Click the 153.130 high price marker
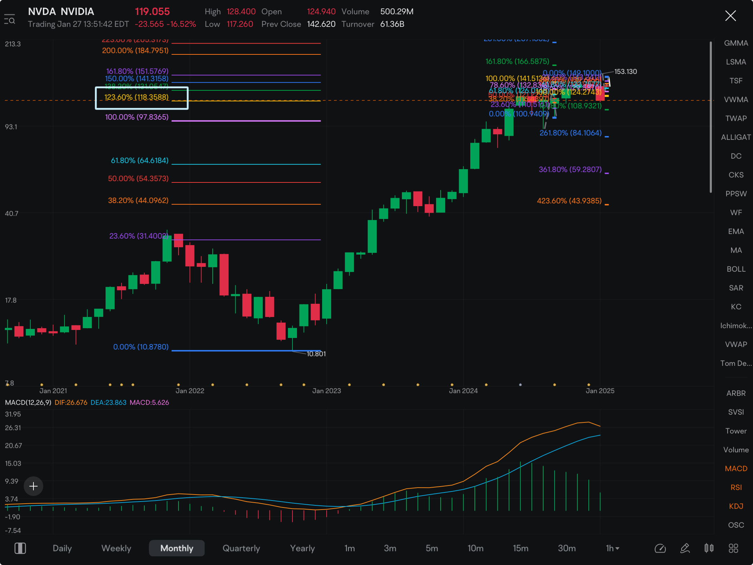 [x=625, y=71]
